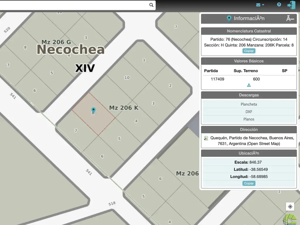The height and width of the screenshot is (225, 300).
Task: Expand the dropdown caret next to envelope
Action: click(x=263, y=5)
